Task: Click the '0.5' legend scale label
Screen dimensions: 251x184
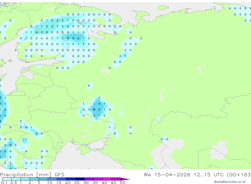Action: (x=14, y=182)
